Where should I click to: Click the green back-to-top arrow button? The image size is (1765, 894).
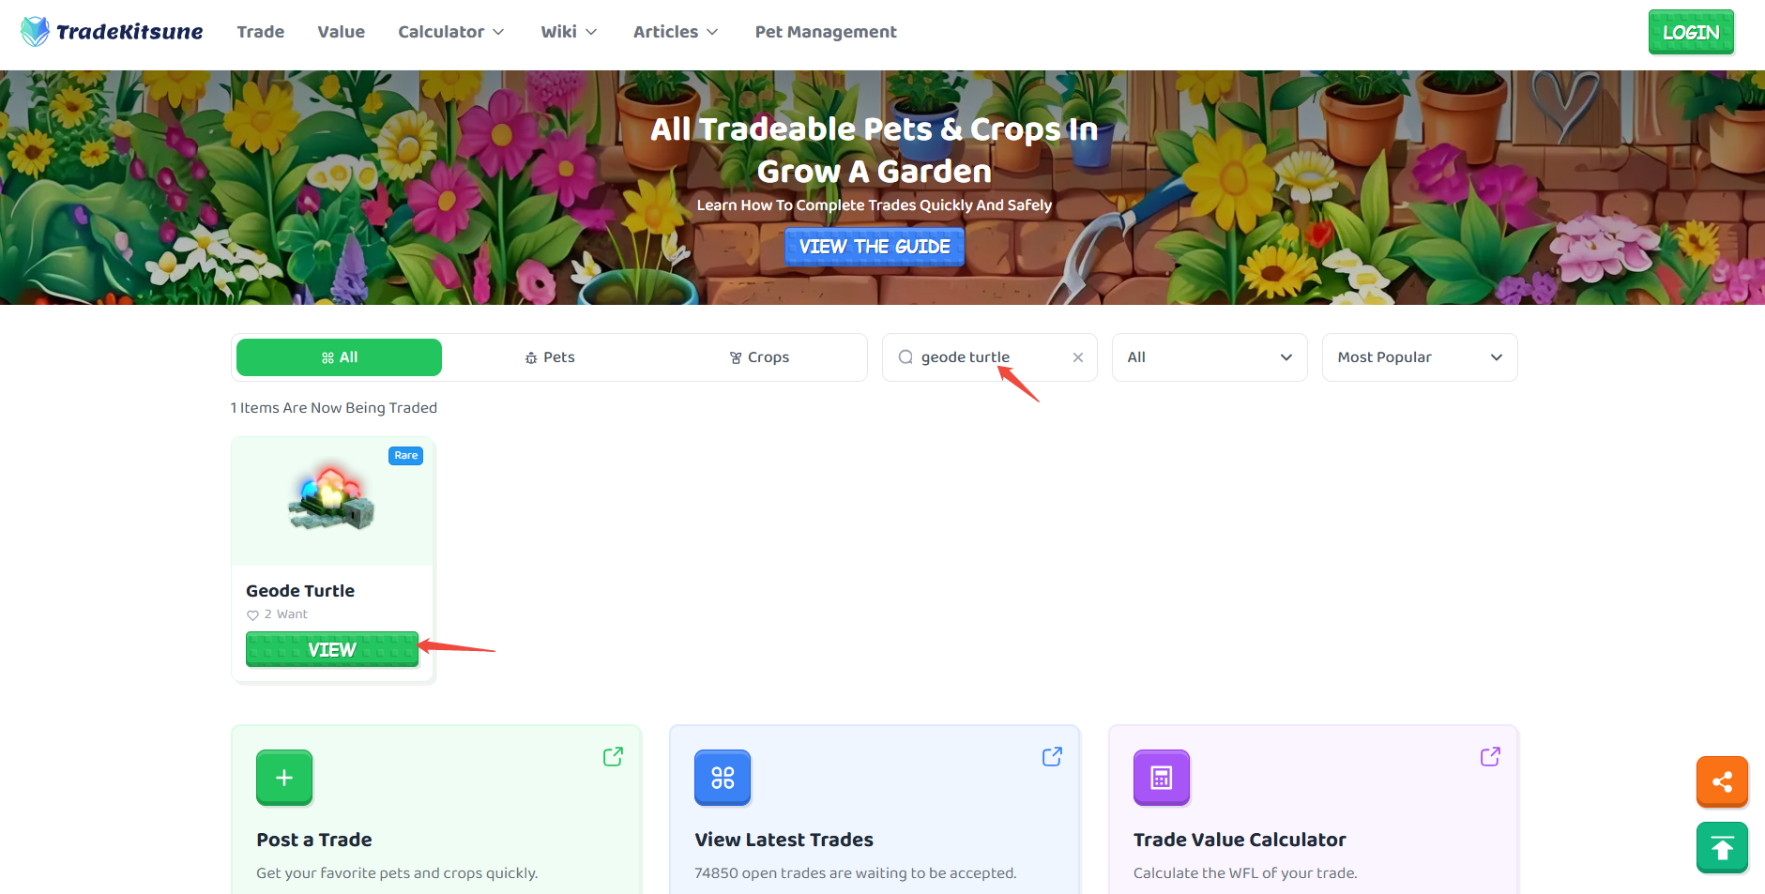[x=1722, y=848]
